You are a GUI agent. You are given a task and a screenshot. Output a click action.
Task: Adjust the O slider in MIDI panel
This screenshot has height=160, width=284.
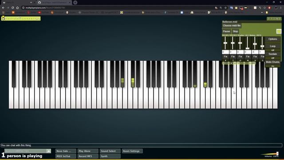[x=240, y=43]
